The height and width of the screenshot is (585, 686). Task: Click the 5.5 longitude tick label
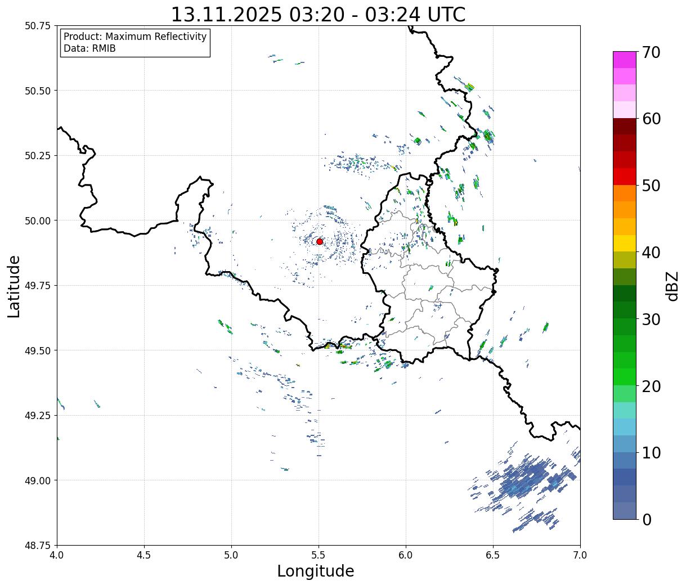pyautogui.click(x=319, y=556)
